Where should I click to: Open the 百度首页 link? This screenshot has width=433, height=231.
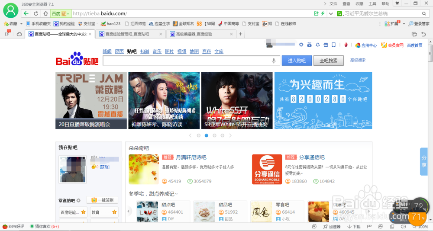point(415,45)
